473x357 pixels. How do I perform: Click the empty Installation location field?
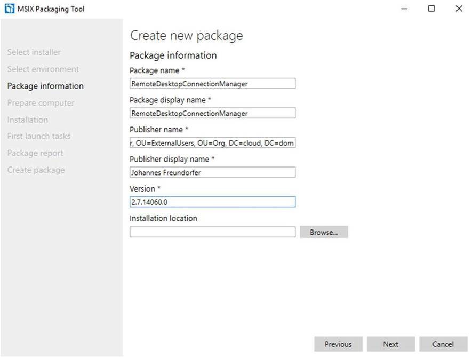coord(212,232)
